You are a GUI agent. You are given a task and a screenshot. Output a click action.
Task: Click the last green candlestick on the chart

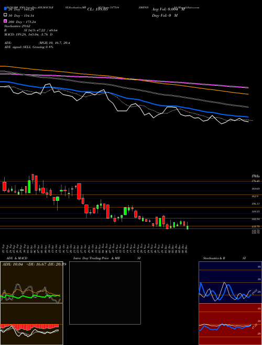click(188, 227)
